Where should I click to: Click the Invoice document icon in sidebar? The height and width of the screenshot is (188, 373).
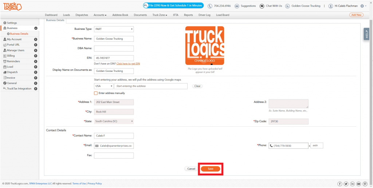5,78
